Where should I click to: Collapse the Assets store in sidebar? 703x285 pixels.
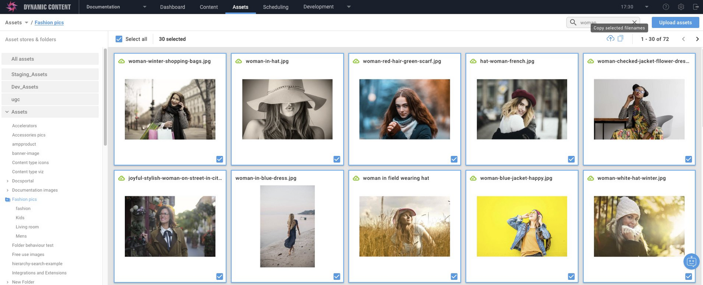tap(7, 112)
